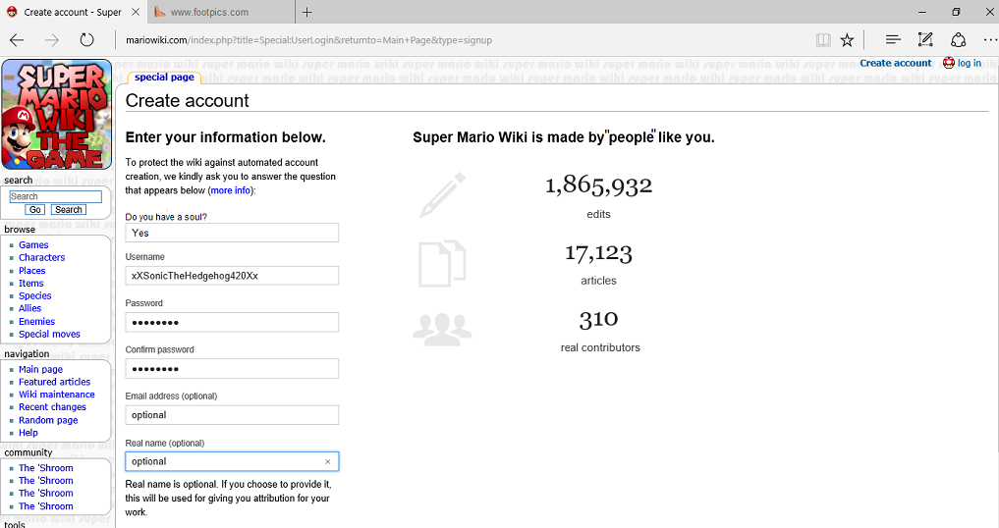Open Recent changes in navigation

click(52, 407)
